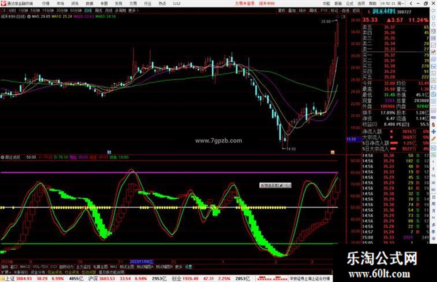Click the 统计 statistics button

pyautogui.click(x=302, y=10)
